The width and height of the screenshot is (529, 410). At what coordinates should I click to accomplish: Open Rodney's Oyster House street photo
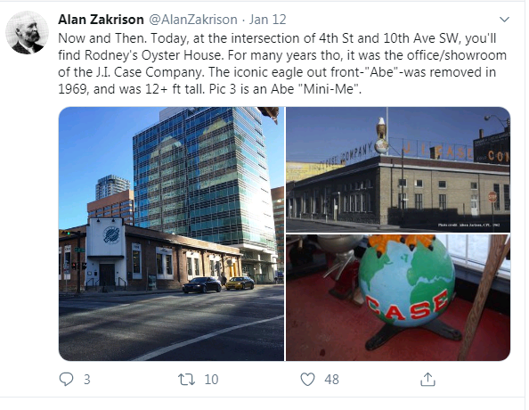point(171,234)
